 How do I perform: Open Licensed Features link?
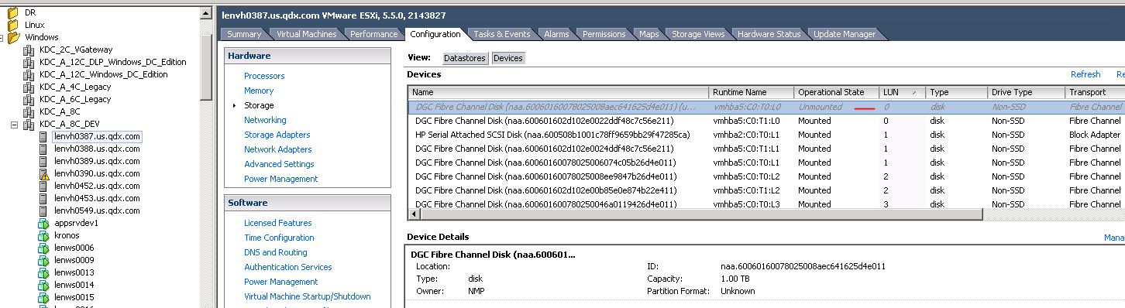point(278,223)
